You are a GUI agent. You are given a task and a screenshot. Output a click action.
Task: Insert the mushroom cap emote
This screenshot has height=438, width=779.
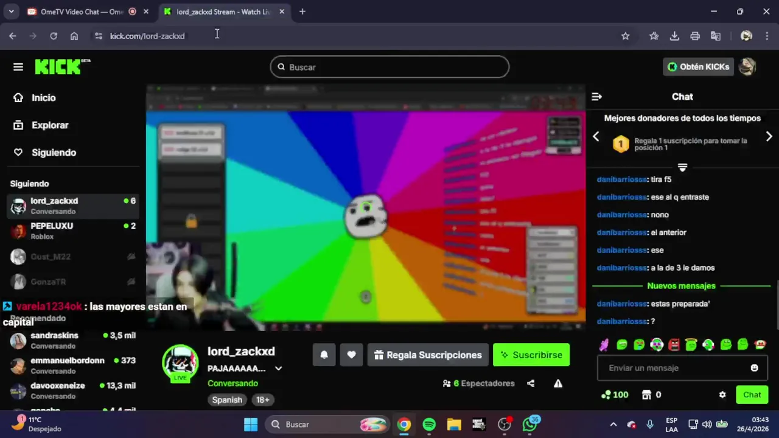click(760, 345)
